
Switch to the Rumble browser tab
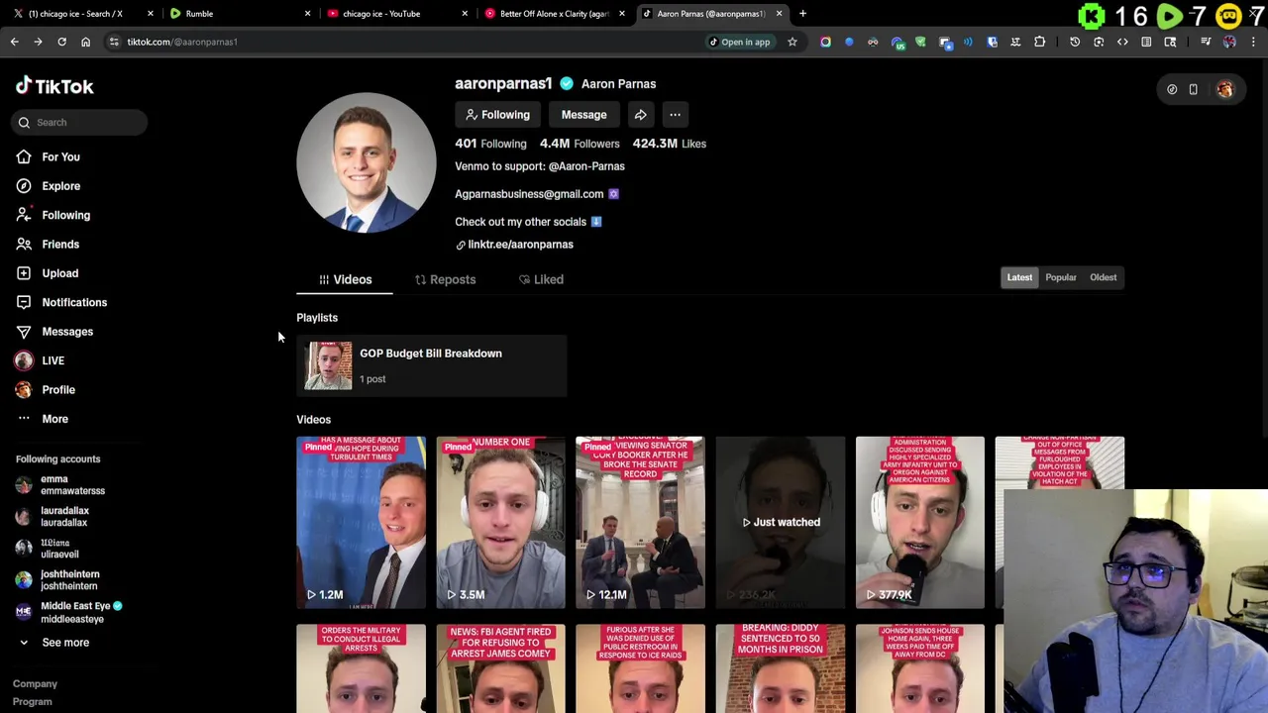coord(238,14)
